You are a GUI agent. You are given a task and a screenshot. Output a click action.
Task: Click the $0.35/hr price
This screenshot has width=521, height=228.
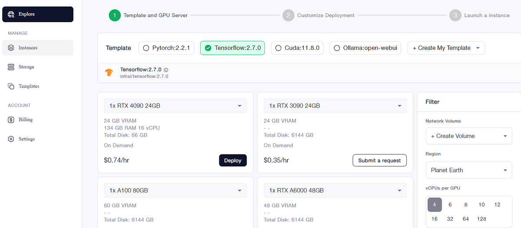pyautogui.click(x=276, y=160)
